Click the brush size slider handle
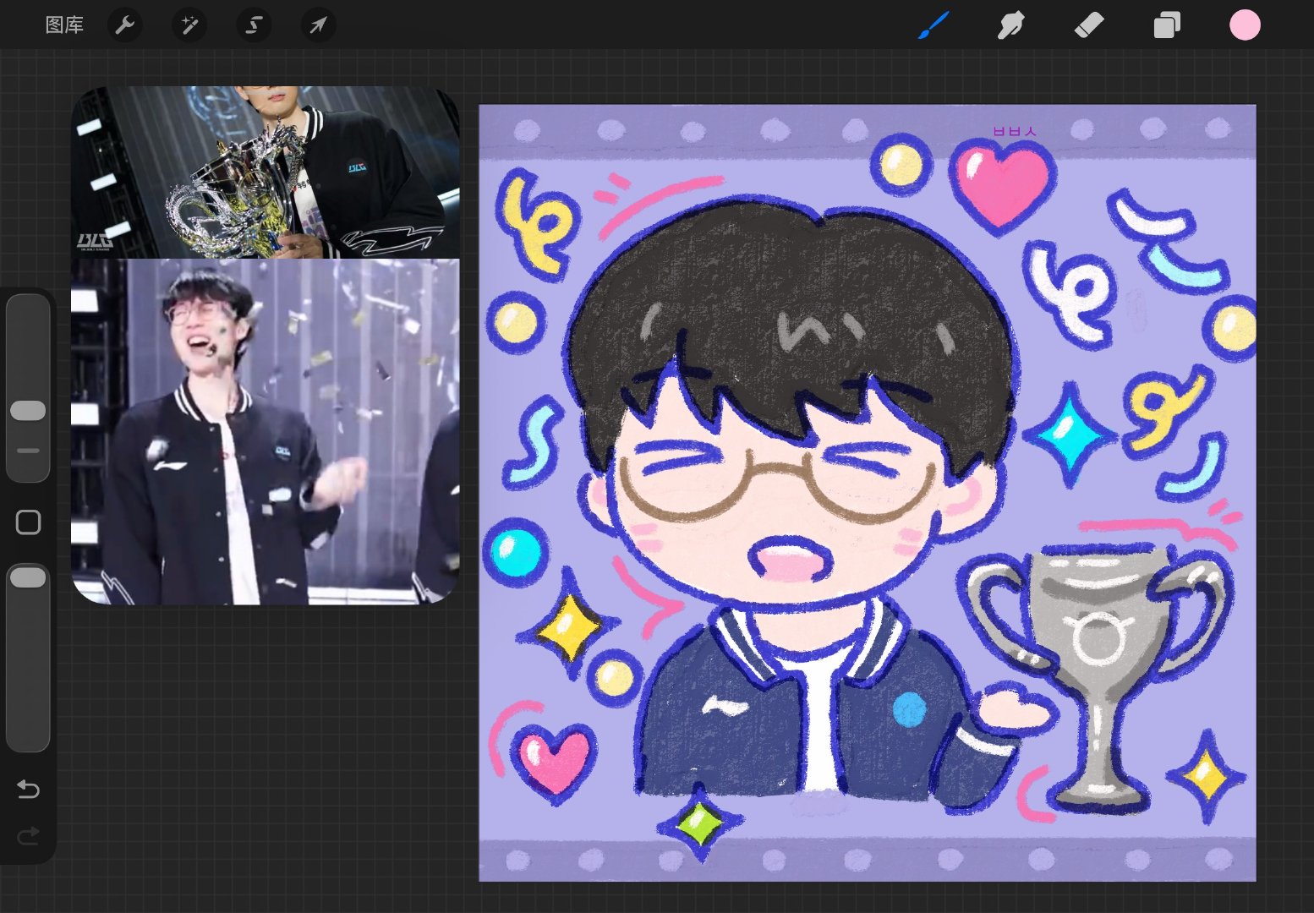Viewport: 1314px width, 913px height. pyautogui.click(x=28, y=411)
